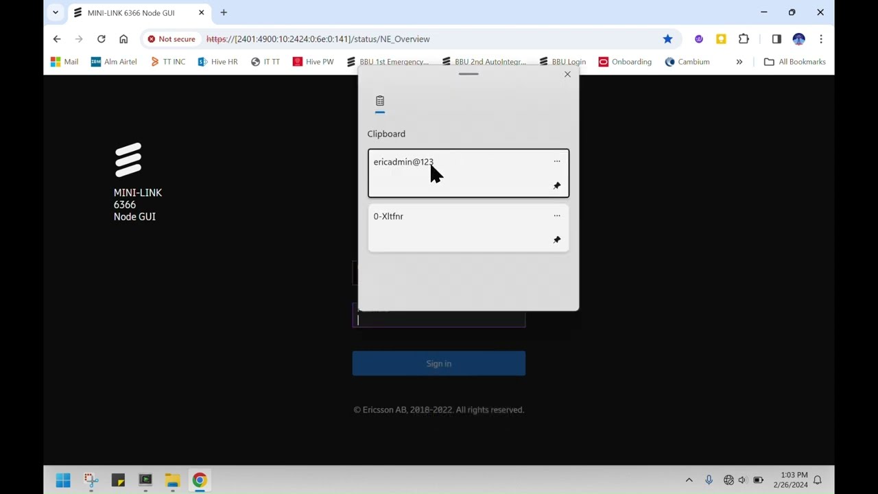Show hidden system tray icons
Image resolution: width=878 pixels, height=494 pixels.
point(689,480)
